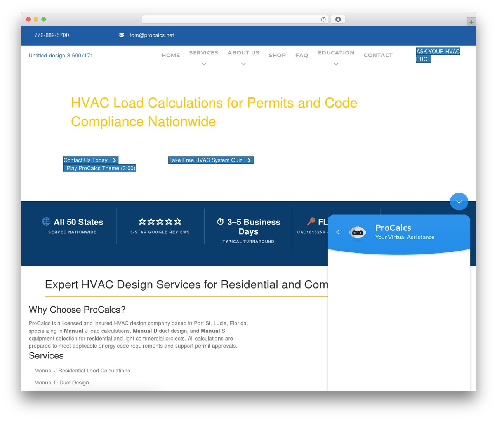Expand the About Us menu chevron
The image size is (497, 421).
tap(243, 64)
